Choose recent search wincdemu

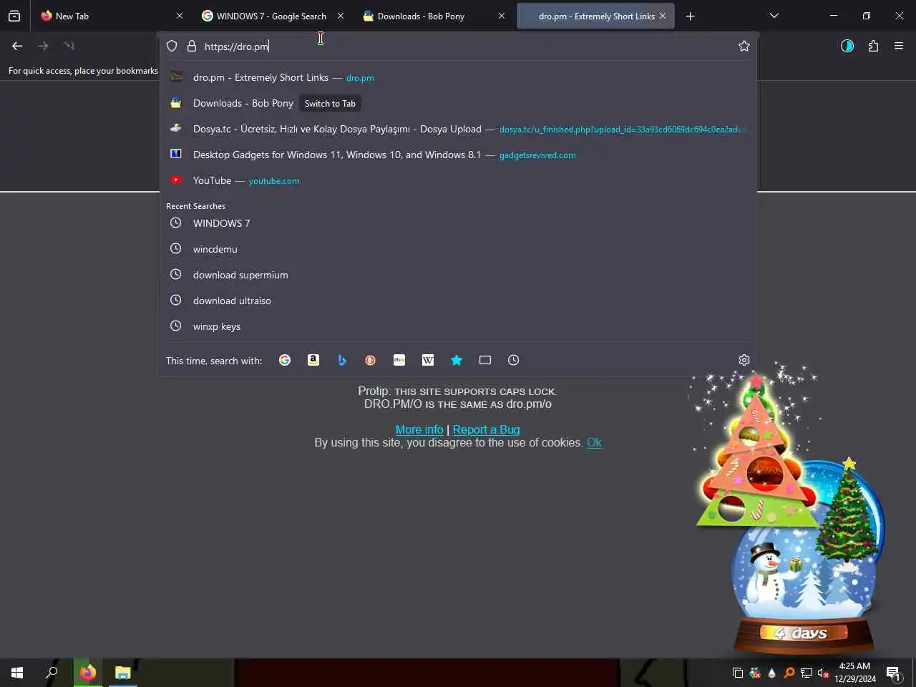[x=458, y=249]
